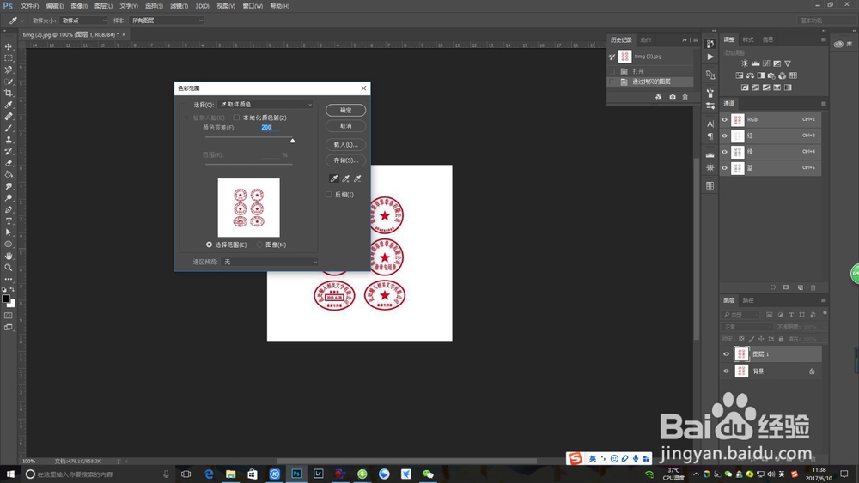Click the OK (确定) button
Viewport: 859px width, 483px height.
[345, 110]
